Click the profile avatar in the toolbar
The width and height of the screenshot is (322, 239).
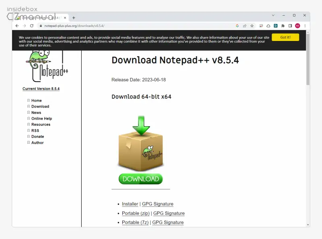coord(297,25)
